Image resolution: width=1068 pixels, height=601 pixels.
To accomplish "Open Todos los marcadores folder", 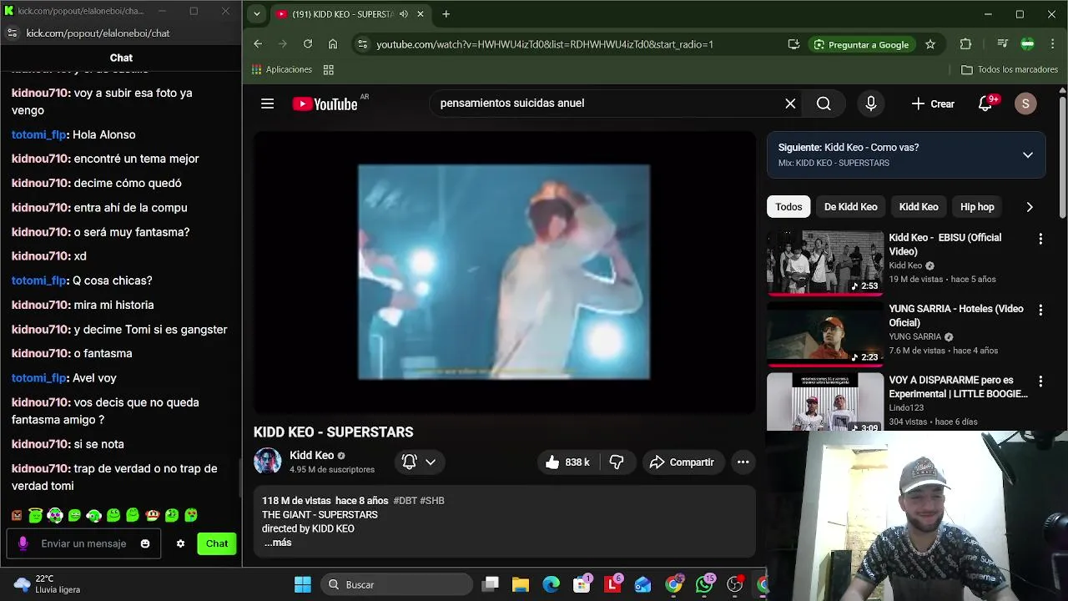I will click(x=1010, y=70).
